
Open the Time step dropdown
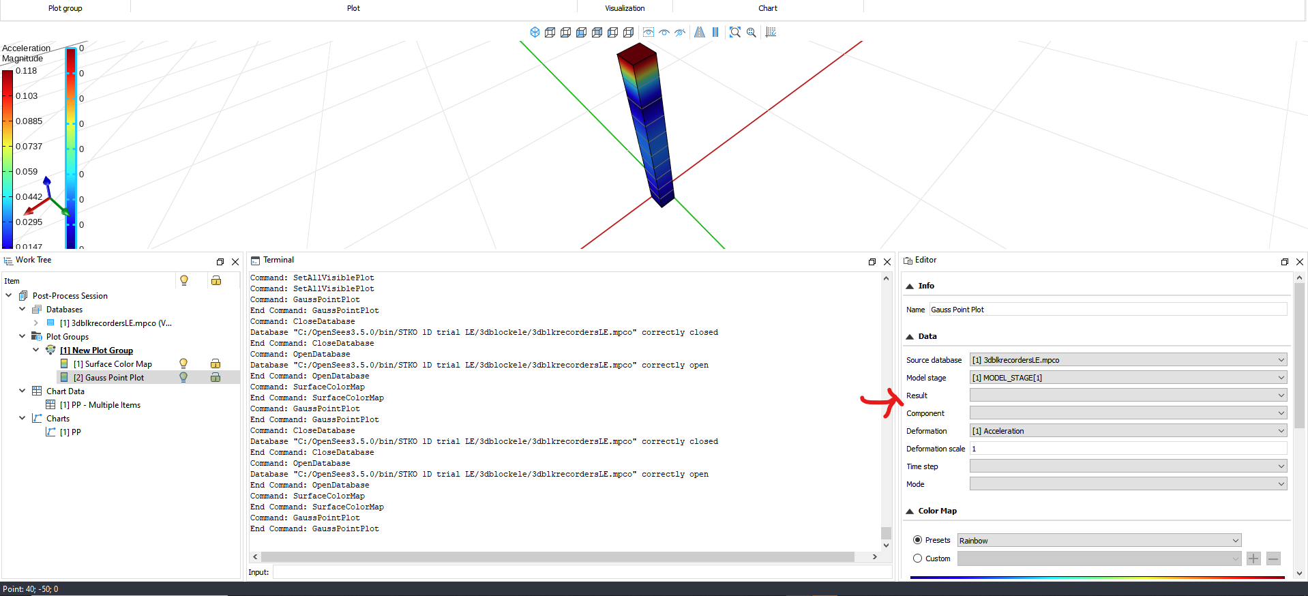1128,466
